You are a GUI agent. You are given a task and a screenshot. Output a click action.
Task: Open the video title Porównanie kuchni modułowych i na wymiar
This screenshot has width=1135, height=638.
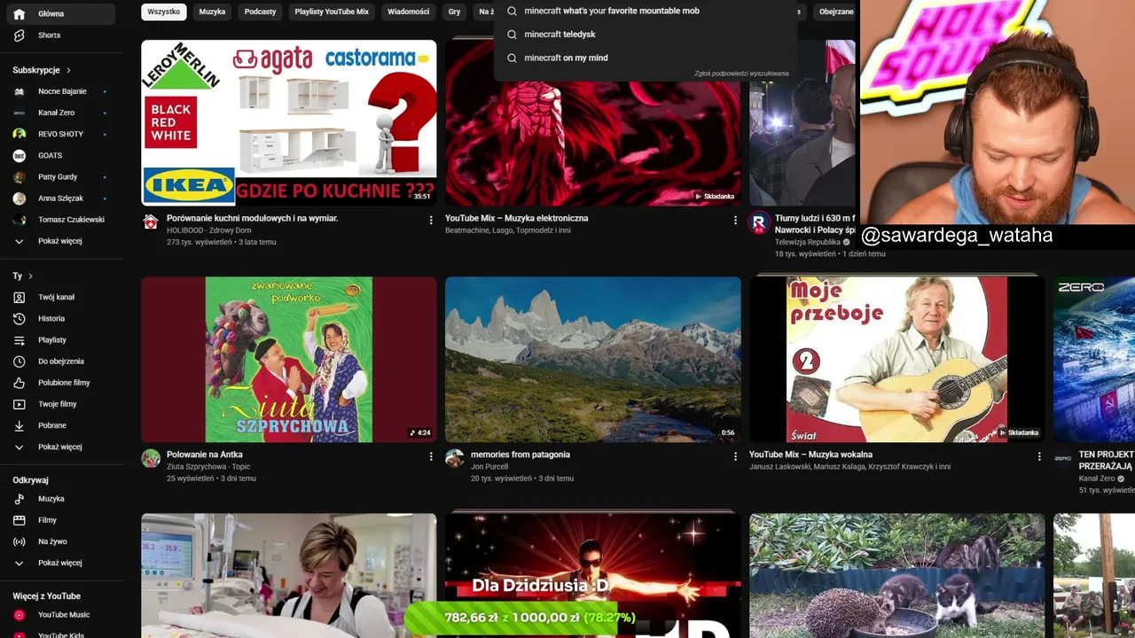pyautogui.click(x=252, y=218)
